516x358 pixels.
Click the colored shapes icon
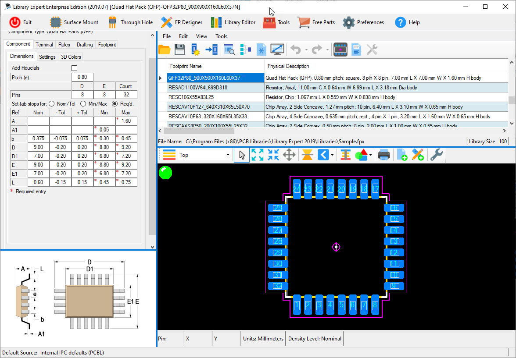362,155
